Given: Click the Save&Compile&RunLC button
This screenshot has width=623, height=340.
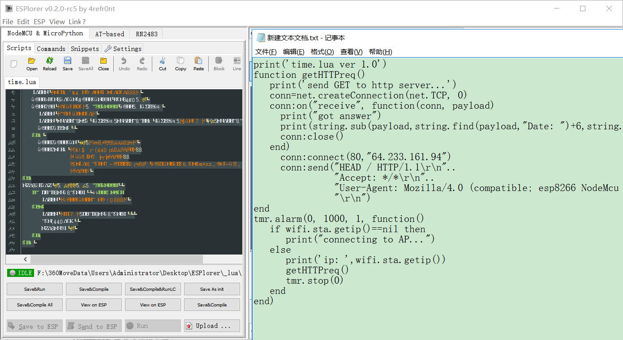Looking at the screenshot, I should tap(153, 289).
